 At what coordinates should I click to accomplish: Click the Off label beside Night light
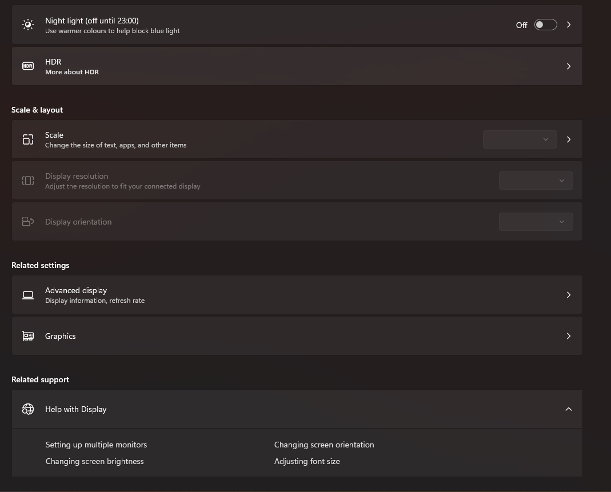tap(521, 25)
